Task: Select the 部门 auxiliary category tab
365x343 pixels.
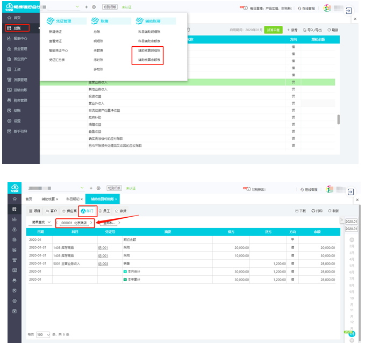Action: [x=86, y=211]
